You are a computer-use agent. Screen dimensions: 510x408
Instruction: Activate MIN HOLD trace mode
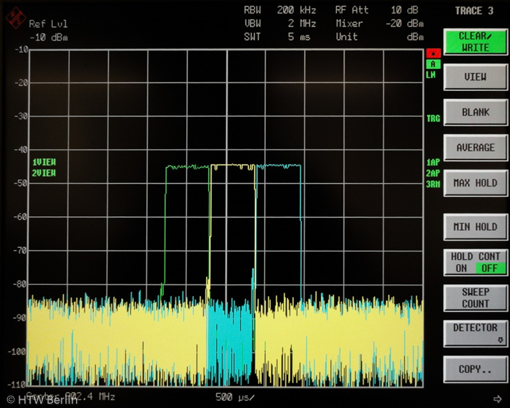475,227
